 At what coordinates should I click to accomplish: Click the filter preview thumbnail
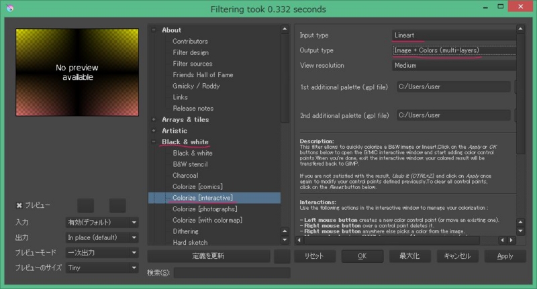pyautogui.click(x=77, y=72)
